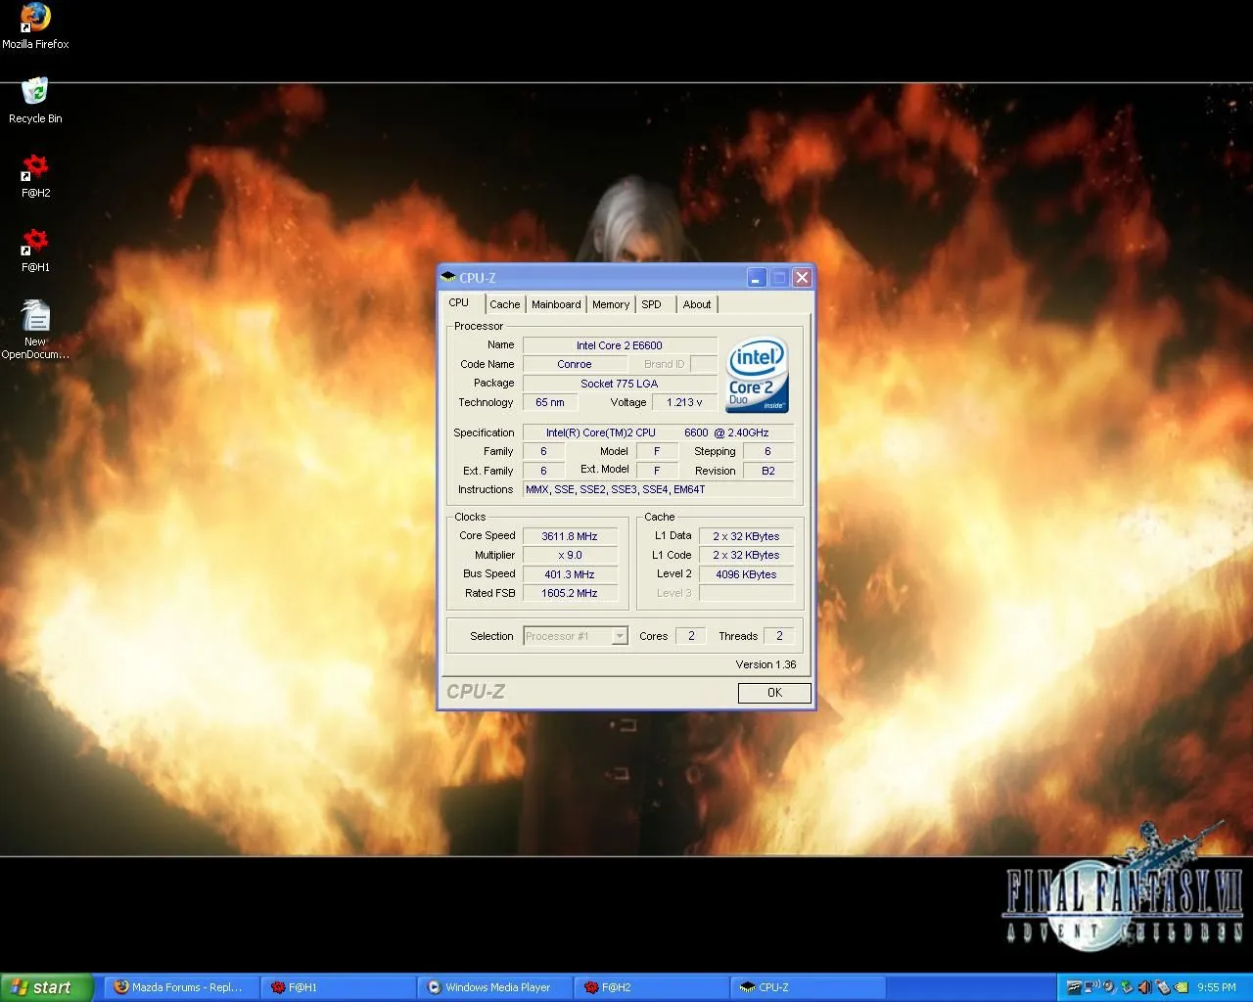The height and width of the screenshot is (1002, 1253).
Task: Open the Windows start menu
Action: 46,987
